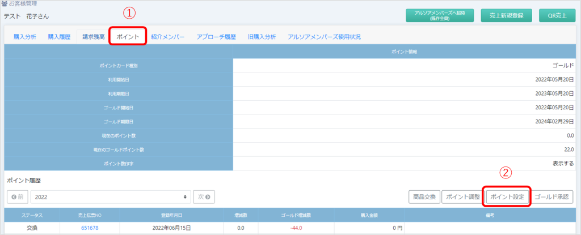Open the 購入履歴 tab

[x=59, y=37]
